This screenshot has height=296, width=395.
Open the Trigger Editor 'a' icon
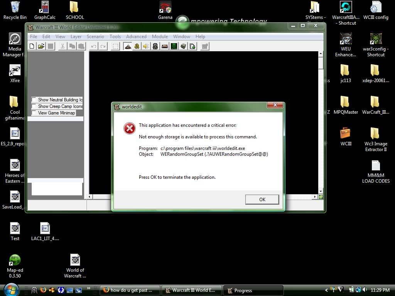coord(137,46)
